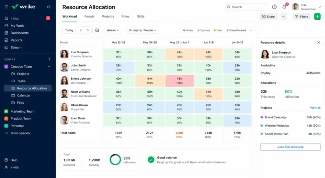Add a new space with the plus icon
This screenshot has width=325, height=178.
[49, 59]
